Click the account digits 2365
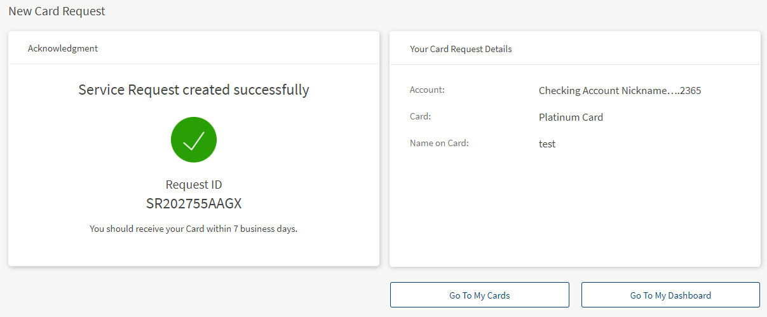Image resolution: width=767 pixels, height=317 pixels. (x=690, y=91)
